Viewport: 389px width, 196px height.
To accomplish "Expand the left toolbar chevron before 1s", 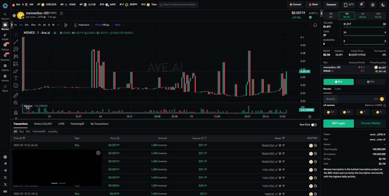I will point(12,25).
